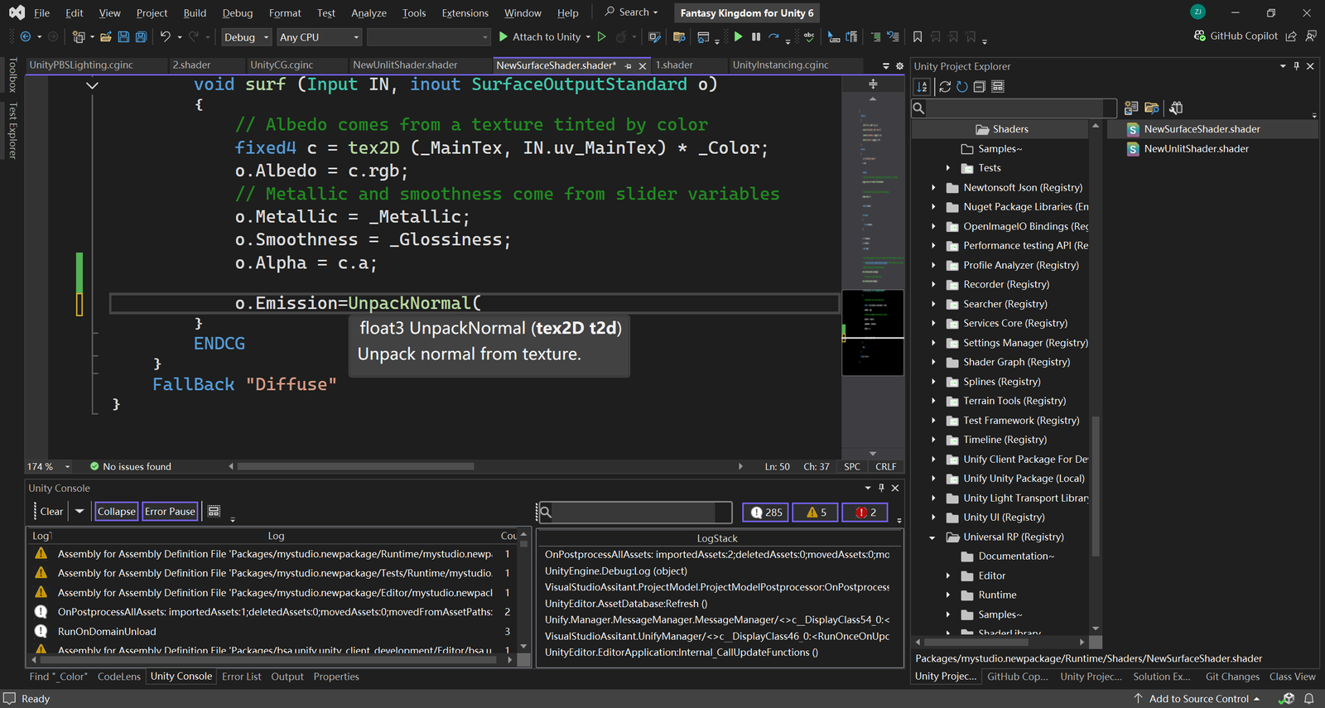
Task: Toggle Error Pause in Unity Console
Action: [x=170, y=512]
